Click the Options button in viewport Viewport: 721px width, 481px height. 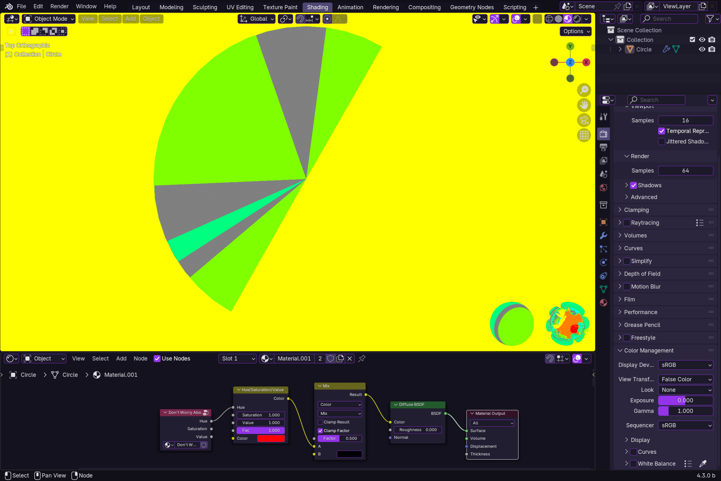576,31
